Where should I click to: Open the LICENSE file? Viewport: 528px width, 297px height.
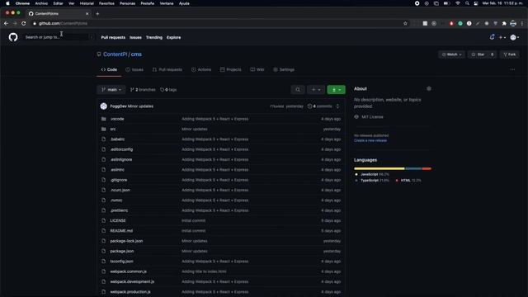(118, 220)
